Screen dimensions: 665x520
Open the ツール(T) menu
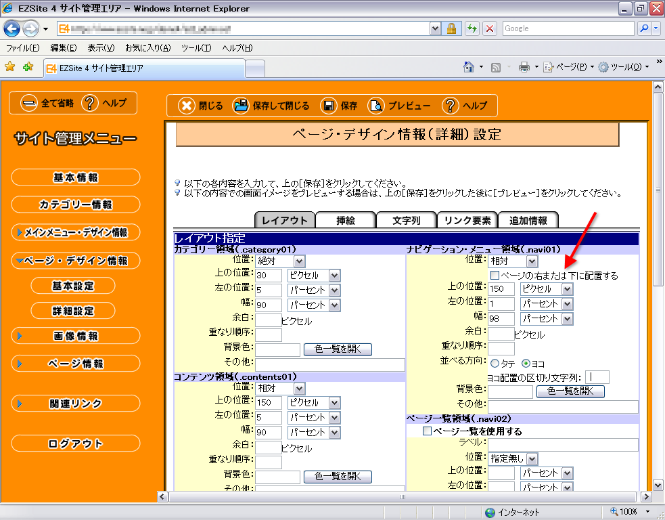(196, 48)
